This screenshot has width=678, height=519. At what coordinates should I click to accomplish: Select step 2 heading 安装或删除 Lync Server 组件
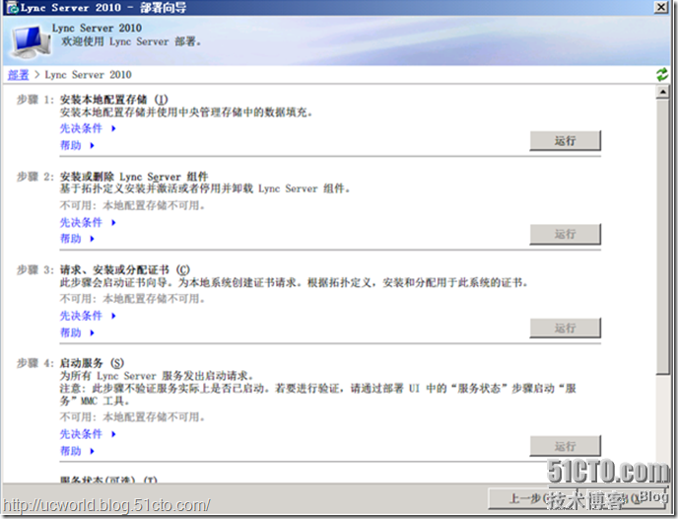click(134, 177)
